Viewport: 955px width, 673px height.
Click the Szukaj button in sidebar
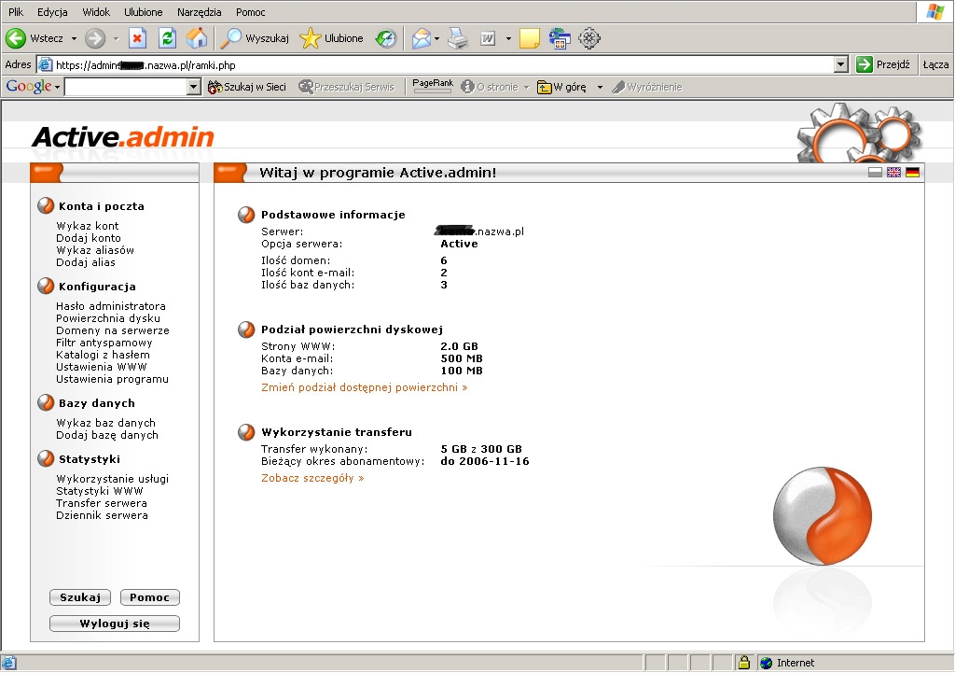point(80,597)
